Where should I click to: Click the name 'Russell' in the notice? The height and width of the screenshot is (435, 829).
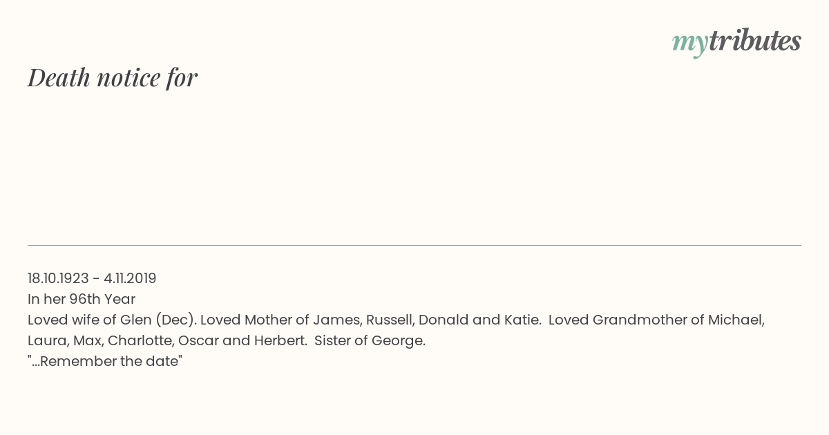390,320
